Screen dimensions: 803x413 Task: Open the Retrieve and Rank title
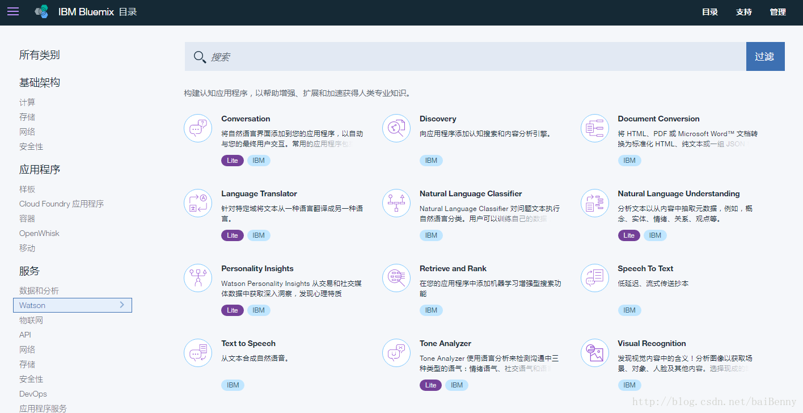click(x=453, y=268)
